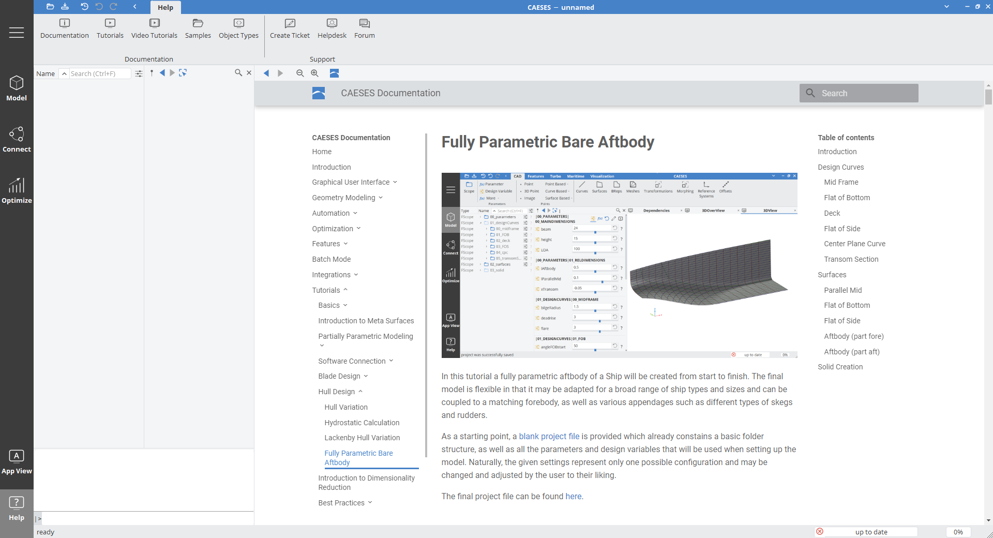The width and height of the screenshot is (993, 538).
Task: Open the Forum support page
Action: point(365,28)
